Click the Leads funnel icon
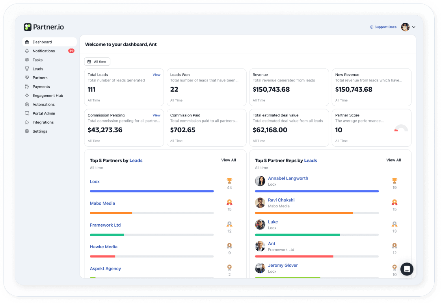This screenshot has height=303, width=441. tap(27, 69)
